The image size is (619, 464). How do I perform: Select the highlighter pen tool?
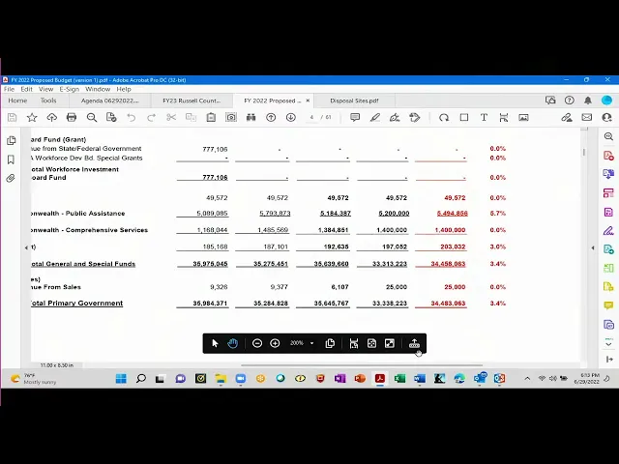pyautogui.click(x=374, y=117)
